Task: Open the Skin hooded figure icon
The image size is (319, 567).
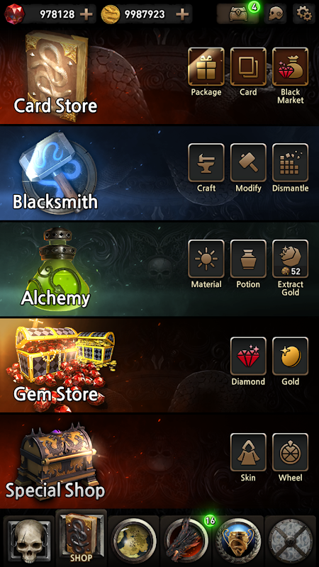Action: [248, 452]
